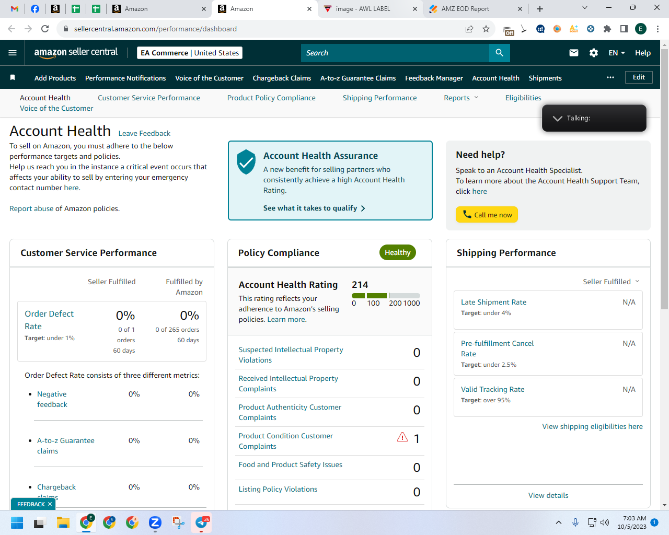This screenshot has height=535, width=669.
Task: Close the FEEDBACK tab with its X
Action: pyautogui.click(x=50, y=504)
